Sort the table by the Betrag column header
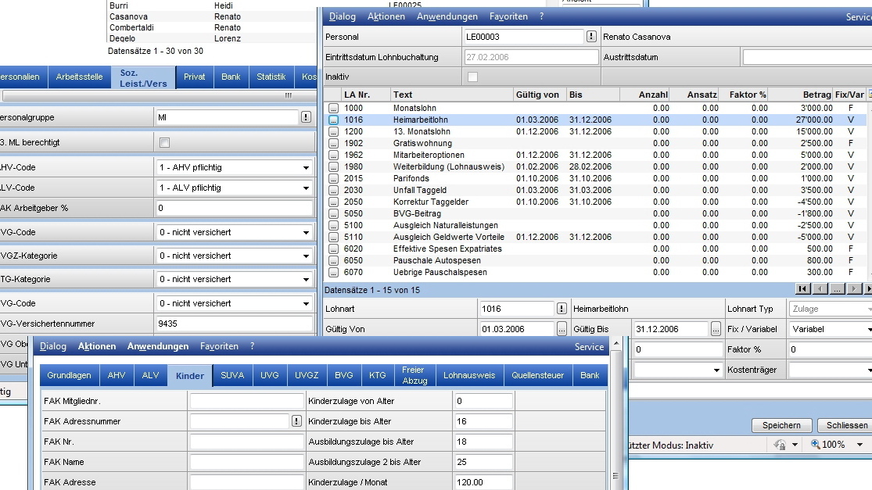Image resolution: width=872 pixels, height=490 pixels. coord(817,95)
